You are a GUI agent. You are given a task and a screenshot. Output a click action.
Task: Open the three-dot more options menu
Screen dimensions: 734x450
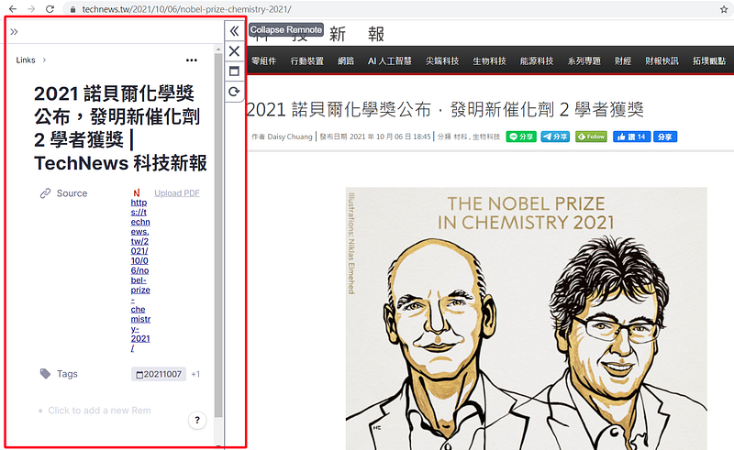(x=192, y=60)
